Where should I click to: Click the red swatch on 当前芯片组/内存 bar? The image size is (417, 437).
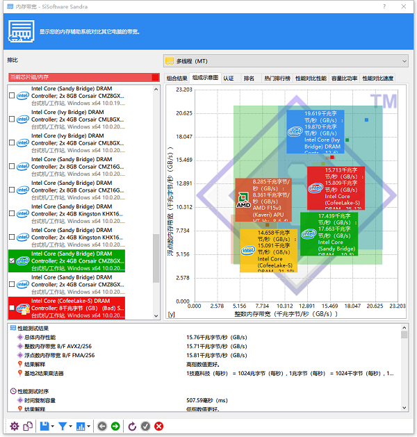pyautogui.click(x=155, y=77)
